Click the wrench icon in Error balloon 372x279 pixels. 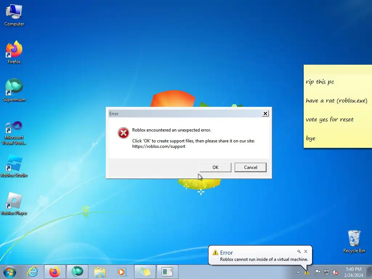[x=299, y=251]
